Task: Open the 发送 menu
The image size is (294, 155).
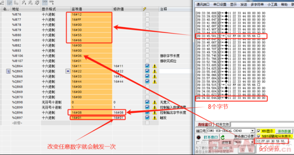Action: pos(244,5)
